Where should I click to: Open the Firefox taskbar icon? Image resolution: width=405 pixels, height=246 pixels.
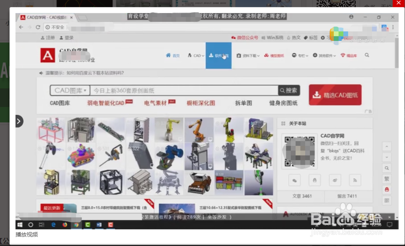(x=64, y=225)
